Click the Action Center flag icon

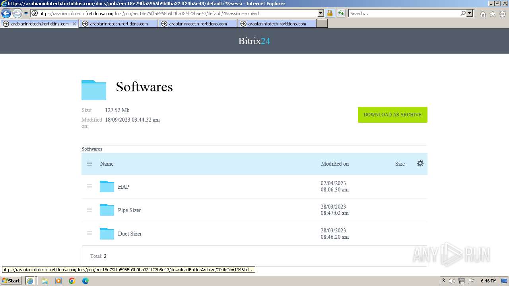tap(471, 281)
